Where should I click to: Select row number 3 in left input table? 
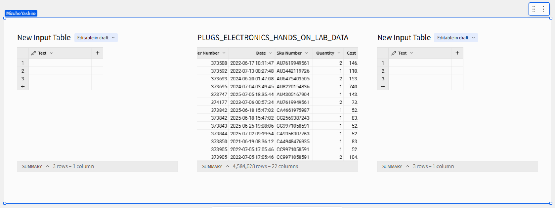click(x=23, y=78)
